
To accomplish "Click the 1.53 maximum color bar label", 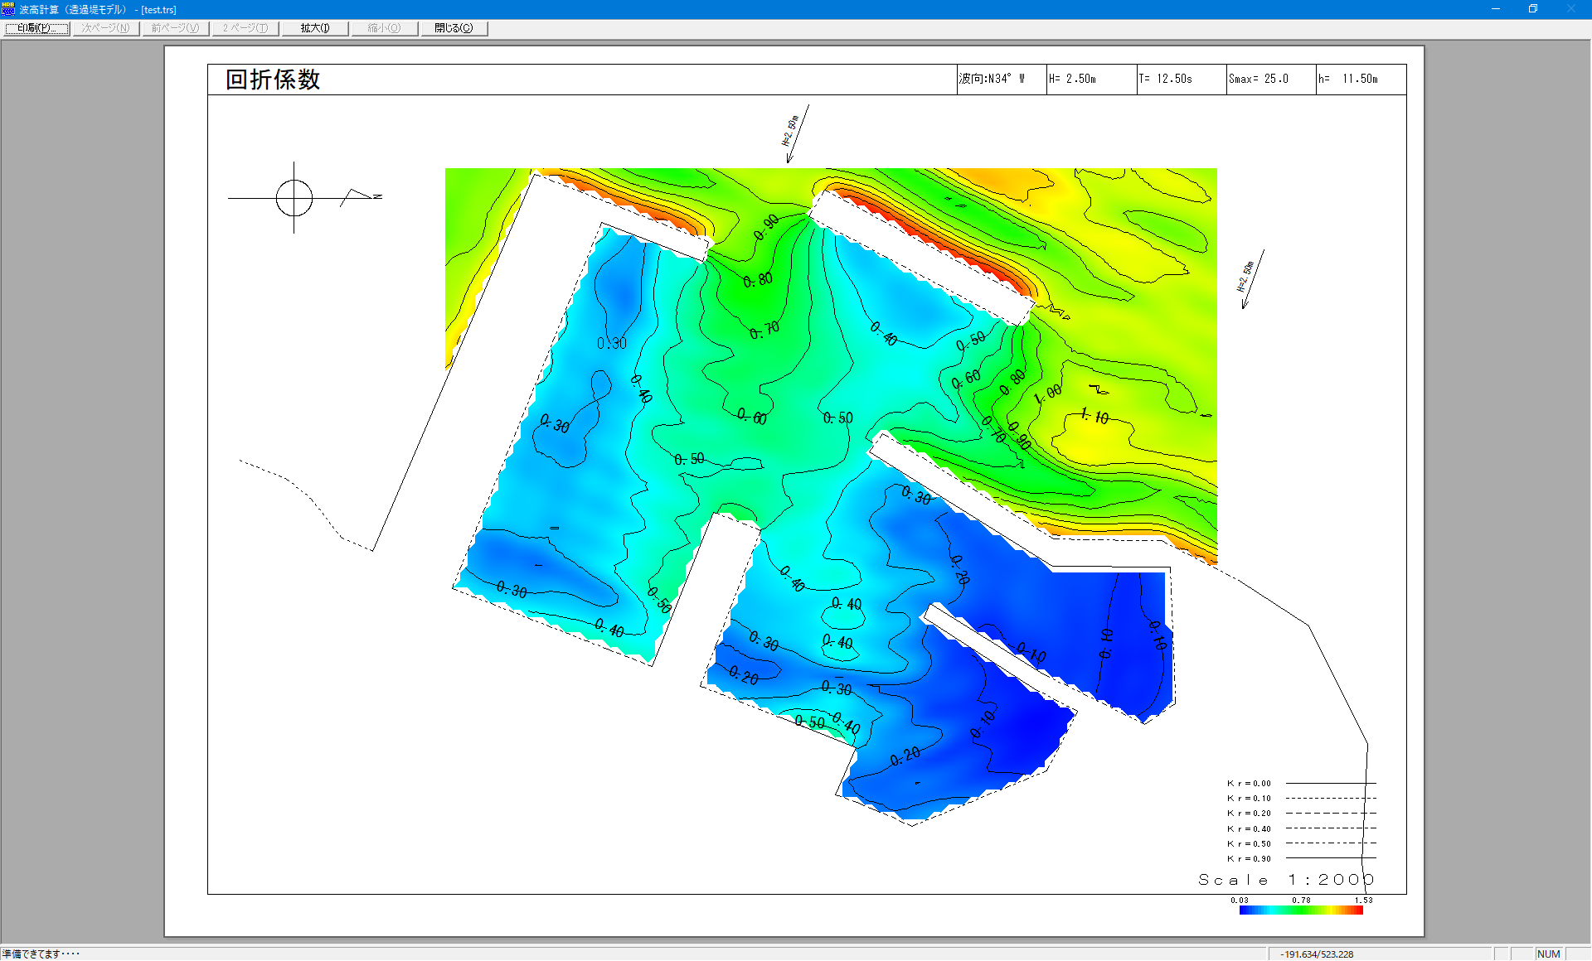I will [1364, 900].
